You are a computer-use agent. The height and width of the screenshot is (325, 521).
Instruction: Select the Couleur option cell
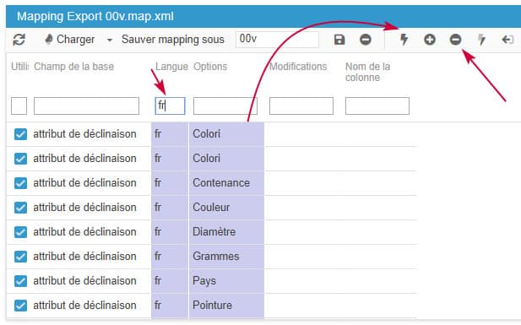226,208
